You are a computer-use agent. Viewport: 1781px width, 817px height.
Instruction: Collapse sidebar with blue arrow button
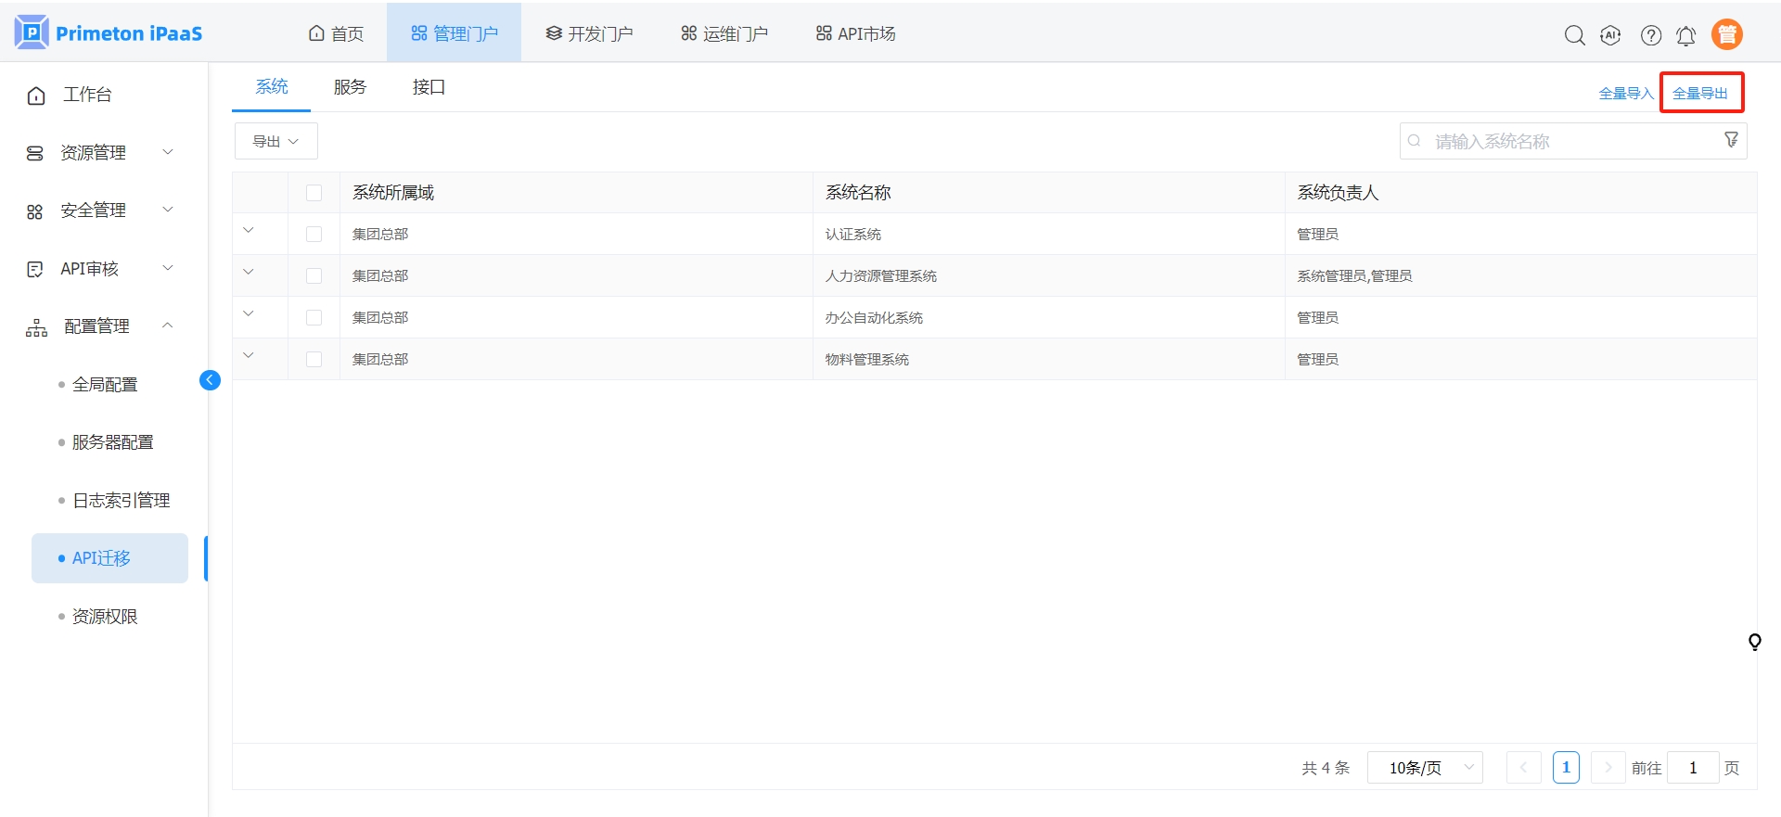pyautogui.click(x=210, y=380)
